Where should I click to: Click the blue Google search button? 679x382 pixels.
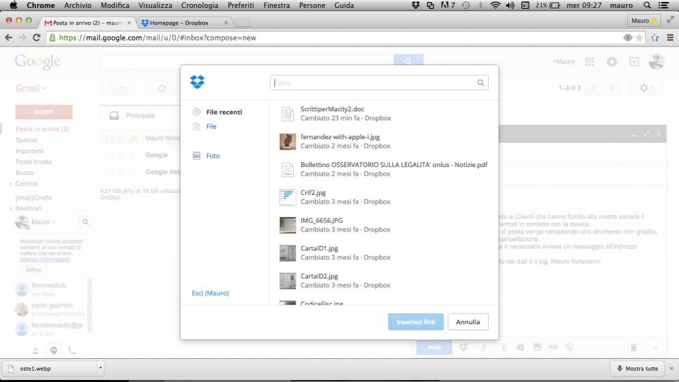pyautogui.click(x=408, y=60)
